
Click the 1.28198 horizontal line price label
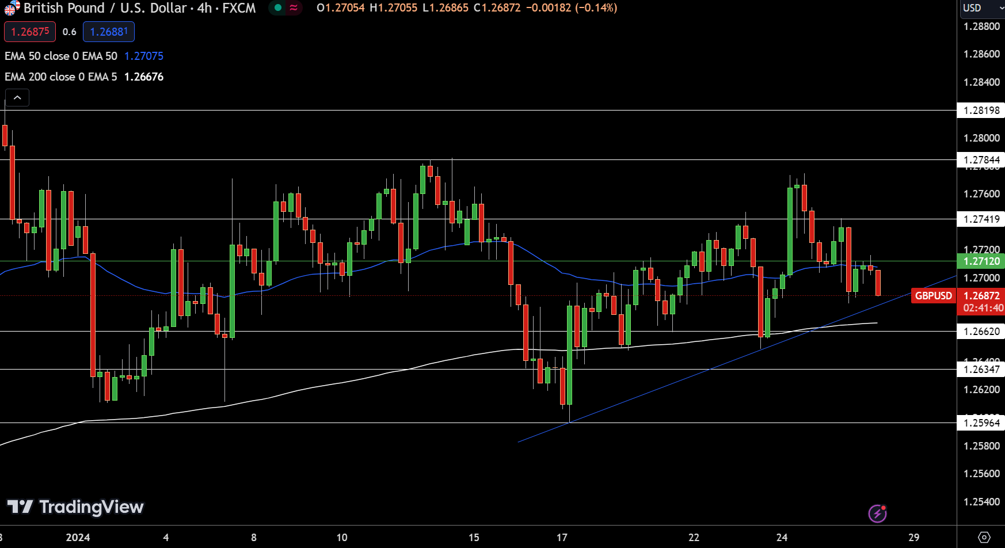tap(981, 111)
